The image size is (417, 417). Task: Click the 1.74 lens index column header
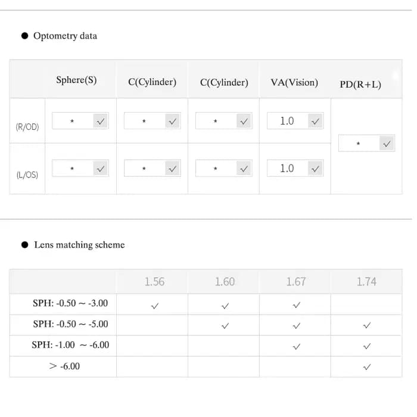[366, 282]
